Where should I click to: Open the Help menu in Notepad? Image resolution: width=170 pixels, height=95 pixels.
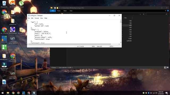46,18
